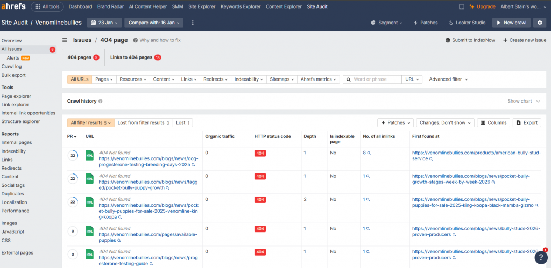Open Structure explorer in sidebar

point(21,121)
